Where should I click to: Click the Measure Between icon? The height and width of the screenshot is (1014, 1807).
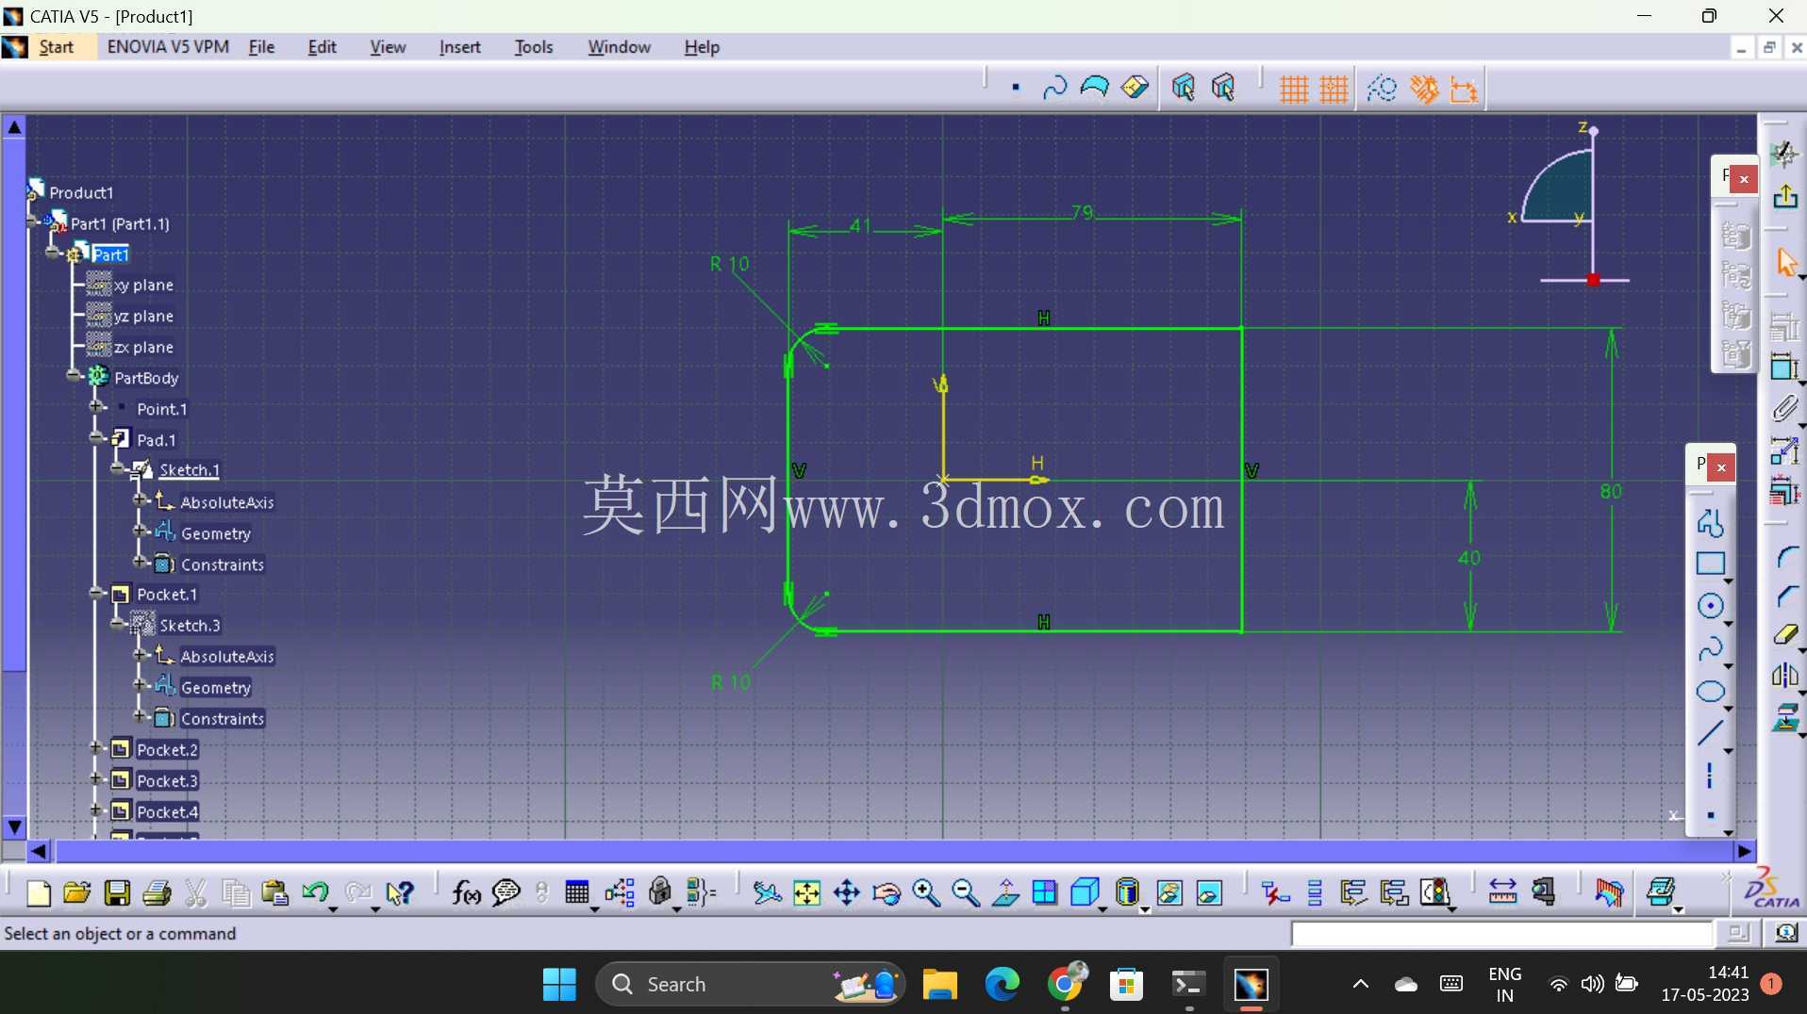pos(1502,892)
